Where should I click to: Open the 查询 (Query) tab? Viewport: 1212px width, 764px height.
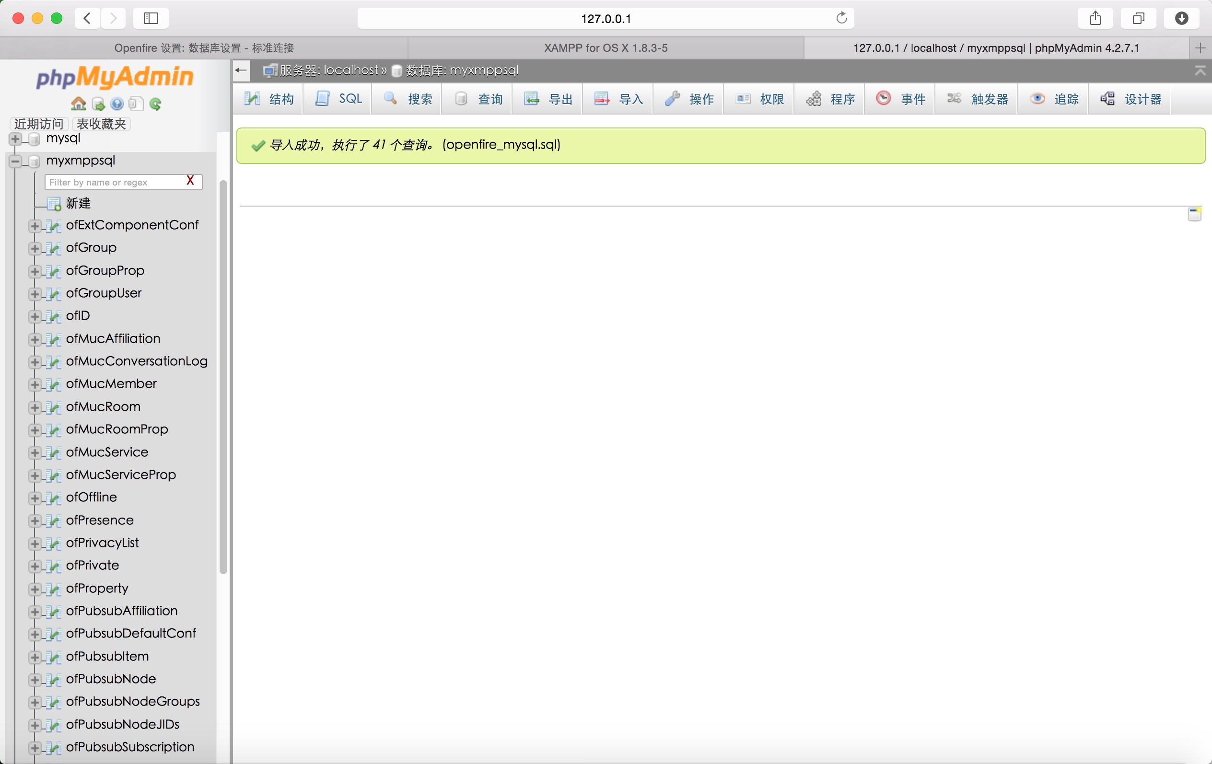tap(477, 99)
